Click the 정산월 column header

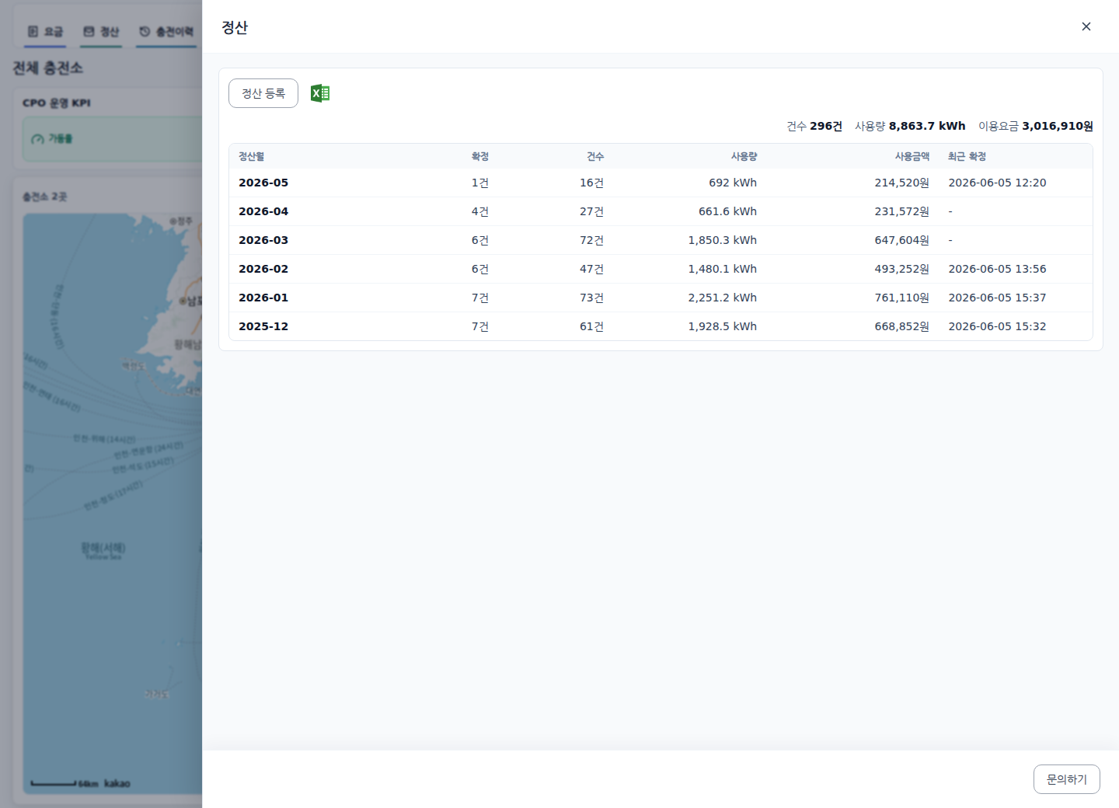251,156
